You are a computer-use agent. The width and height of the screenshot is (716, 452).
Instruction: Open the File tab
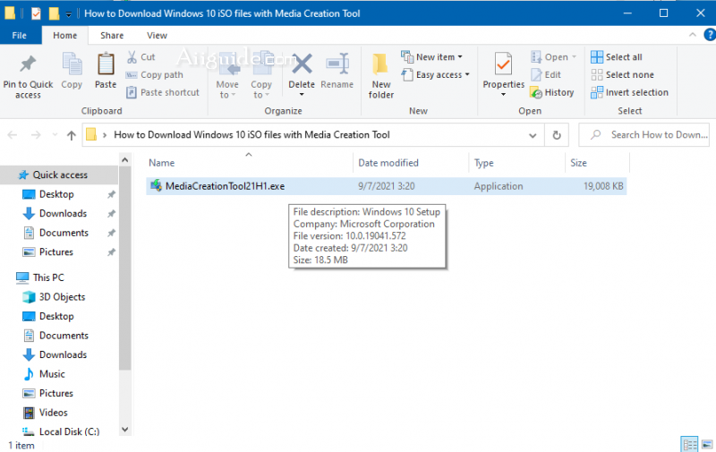[19, 35]
